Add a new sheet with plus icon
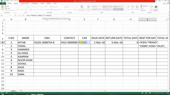This screenshot has height=95, width=170. tap(21, 91)
